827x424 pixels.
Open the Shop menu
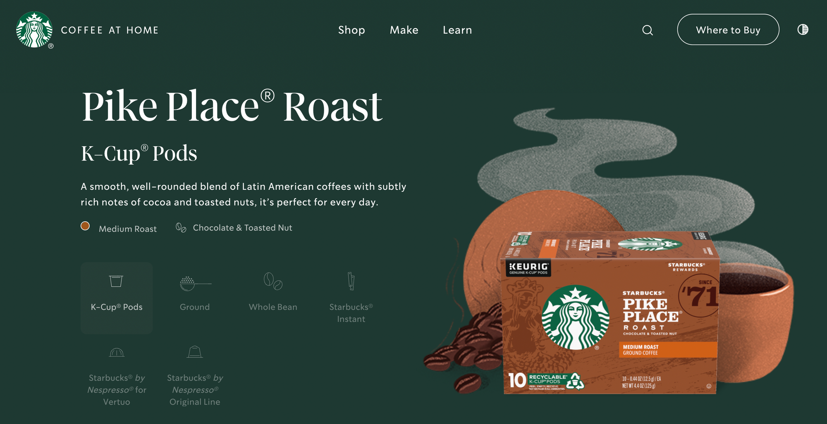(351, 30)
